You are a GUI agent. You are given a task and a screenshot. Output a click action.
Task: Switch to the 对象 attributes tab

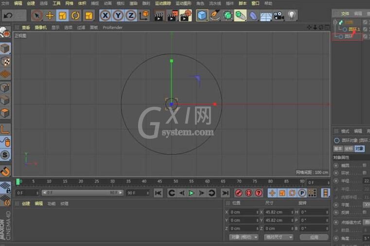point(359,148)
